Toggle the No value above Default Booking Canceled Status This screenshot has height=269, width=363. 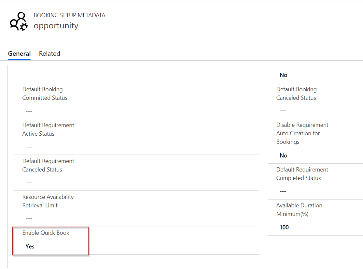[283, 75]
